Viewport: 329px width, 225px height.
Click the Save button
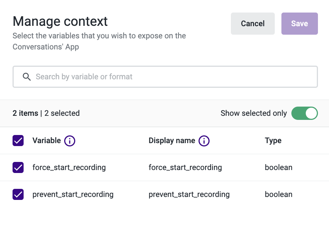tap(299, 24)
